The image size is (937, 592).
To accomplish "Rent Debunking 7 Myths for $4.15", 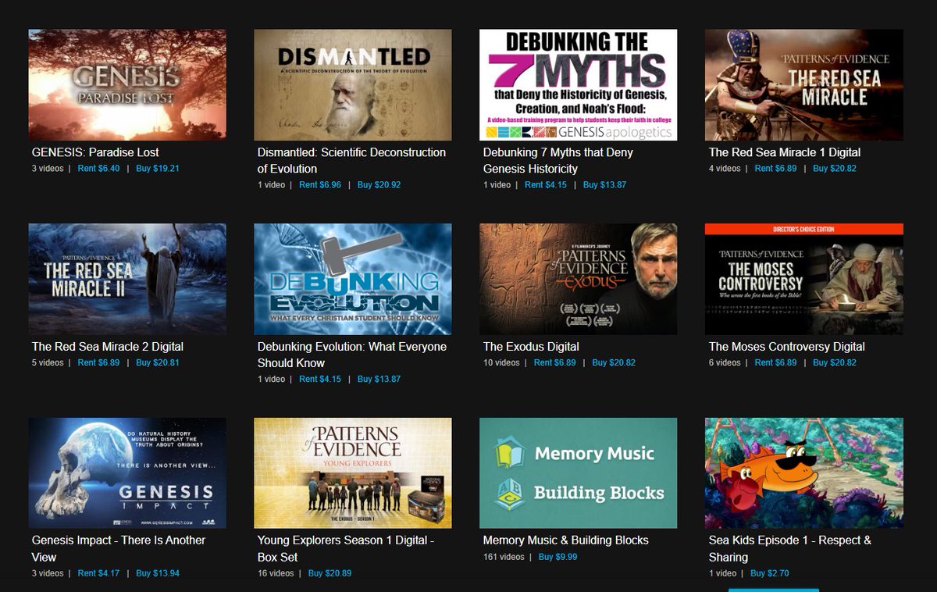I will 546,185.
